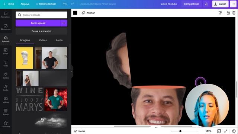Select the cut-off hair piece on canvas
The height and width of the screenshot is (134, 238).
(x=119, y=60)
